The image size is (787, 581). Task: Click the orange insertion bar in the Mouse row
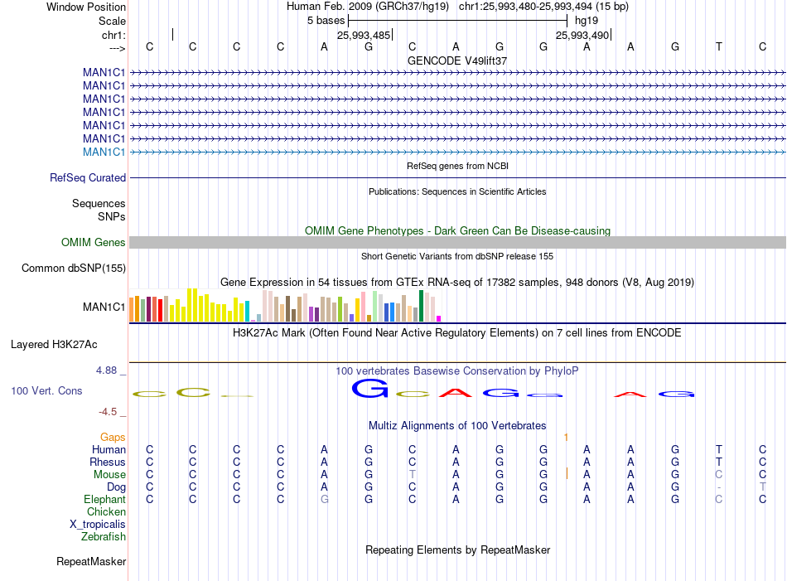pos(567,473)
